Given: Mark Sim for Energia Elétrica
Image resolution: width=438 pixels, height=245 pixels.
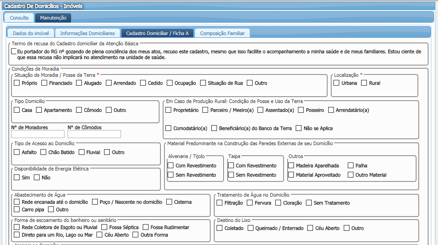Looking at the screenshot, I should coord(17,177).
